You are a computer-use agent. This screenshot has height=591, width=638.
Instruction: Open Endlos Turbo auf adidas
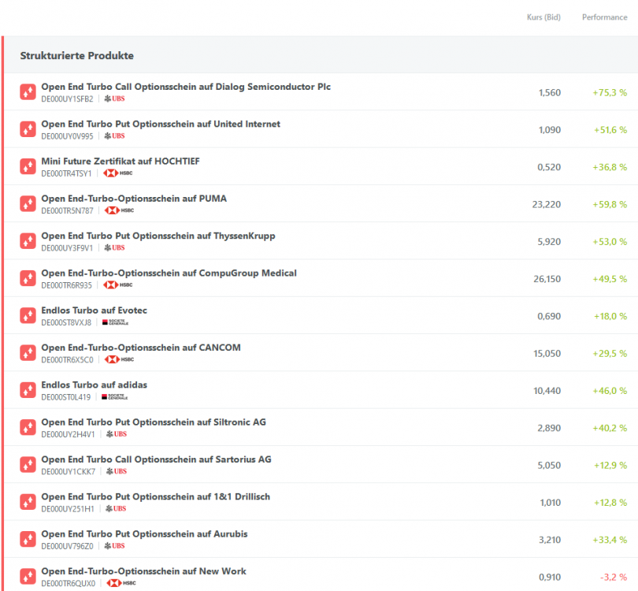(x=94, y=385)
